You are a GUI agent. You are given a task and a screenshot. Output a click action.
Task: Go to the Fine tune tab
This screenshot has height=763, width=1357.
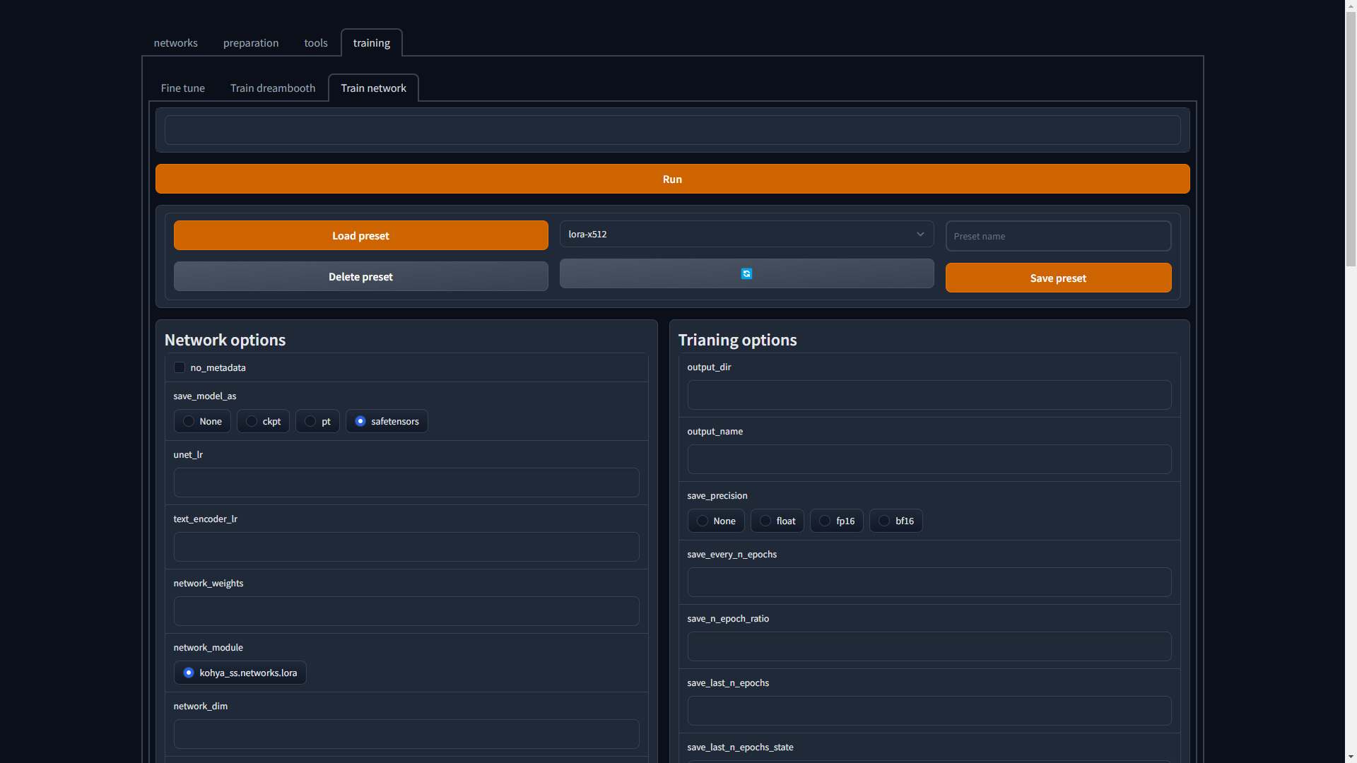pos(182,88)
